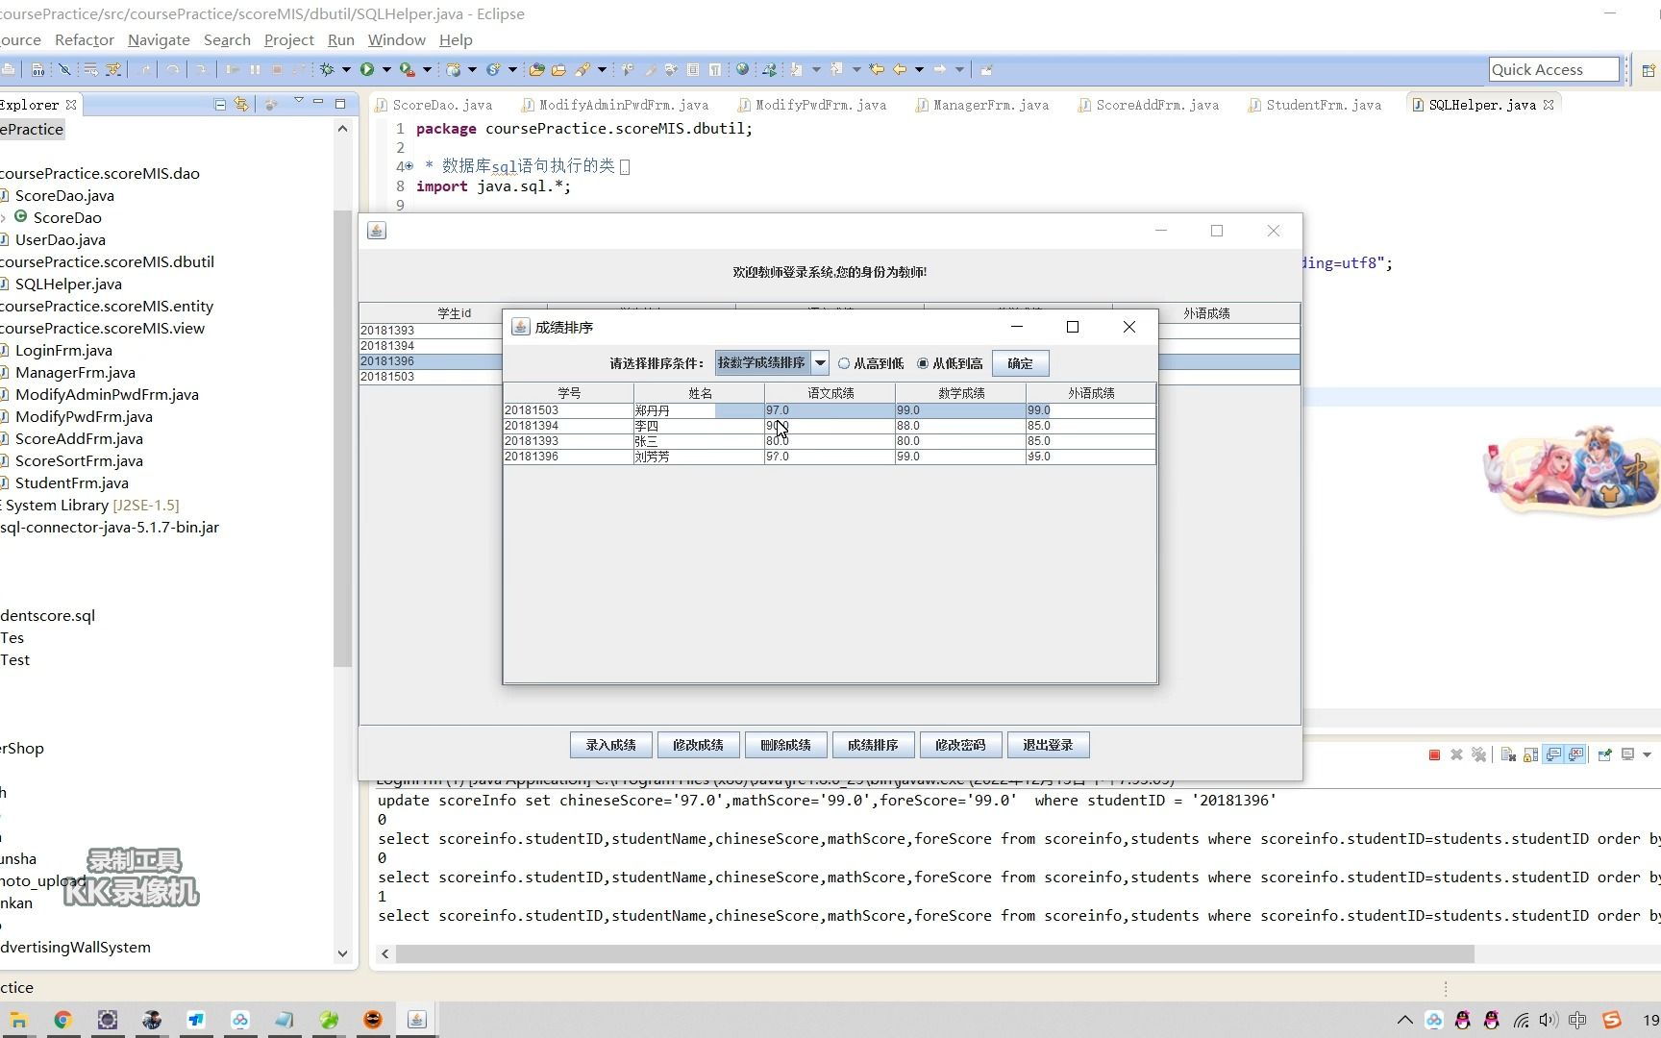
Task: Pin the Console view with the pin icon
Action: [x=1604, y=755]
